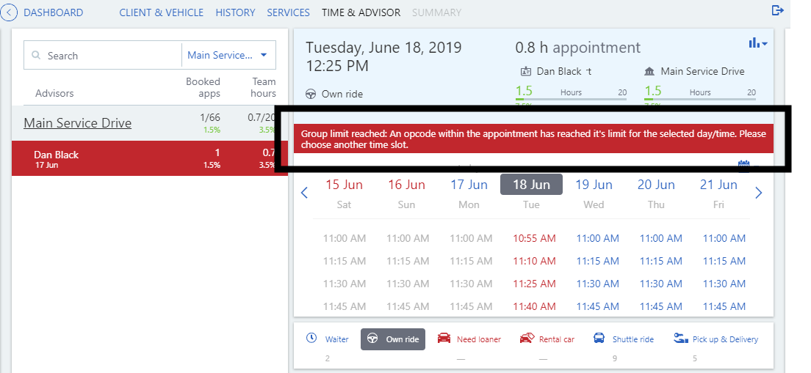Image resolution: width=811 pixels, height=373 pixels.
Task: Click the Rental car icon
Action: [526, 339]
